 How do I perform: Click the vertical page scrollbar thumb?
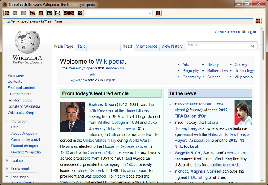[262, 45]
